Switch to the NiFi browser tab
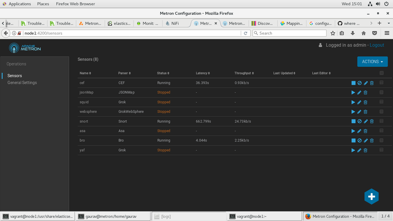Image resolution: width=393 pixels, height=221 pixels. tap(175, 23)
